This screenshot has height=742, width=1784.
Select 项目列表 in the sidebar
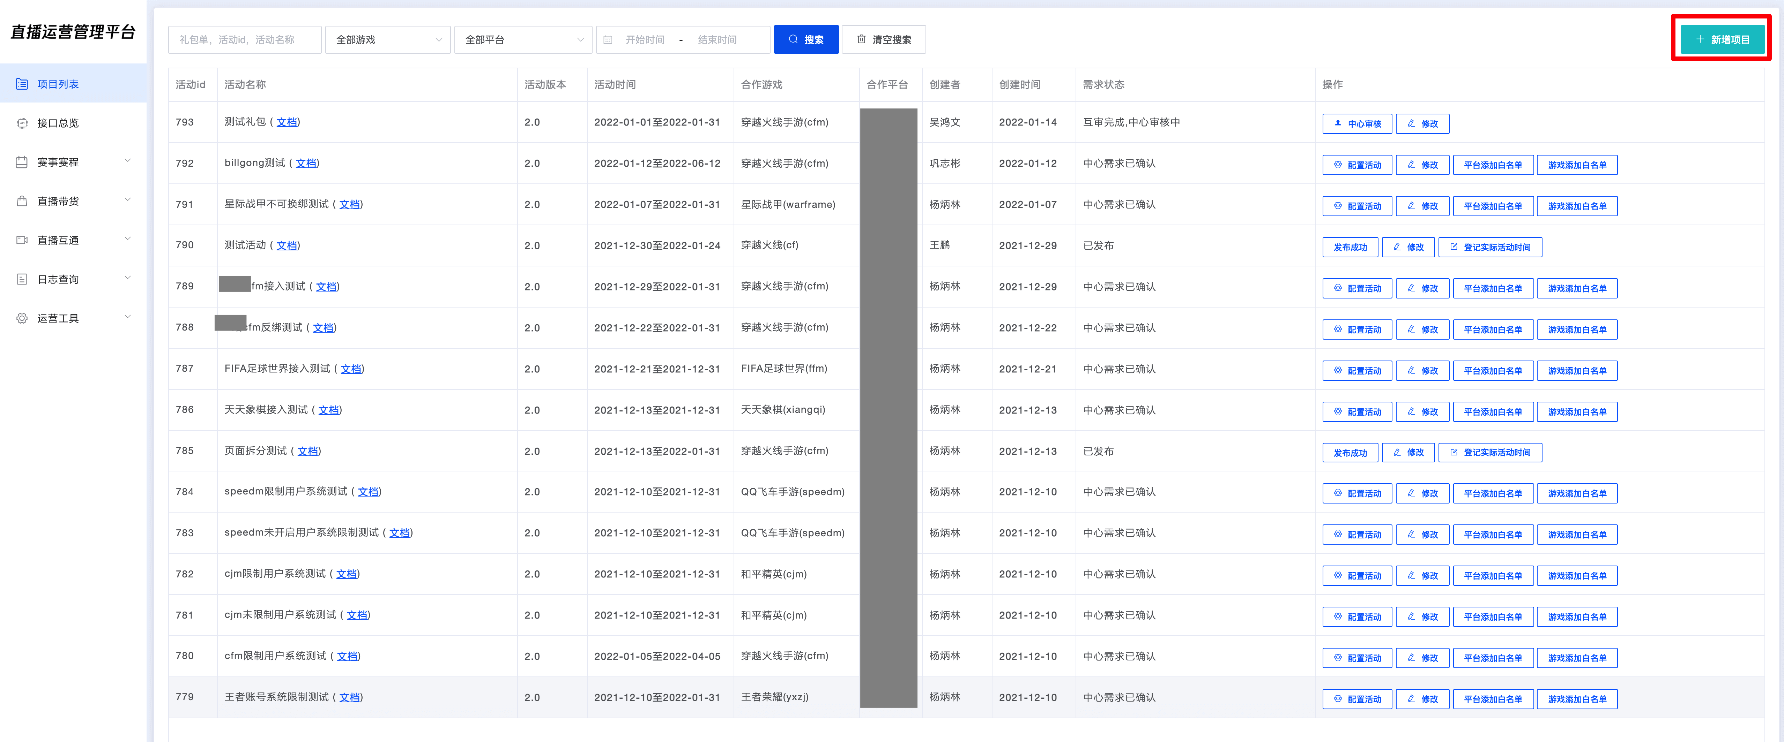[73, 84]
